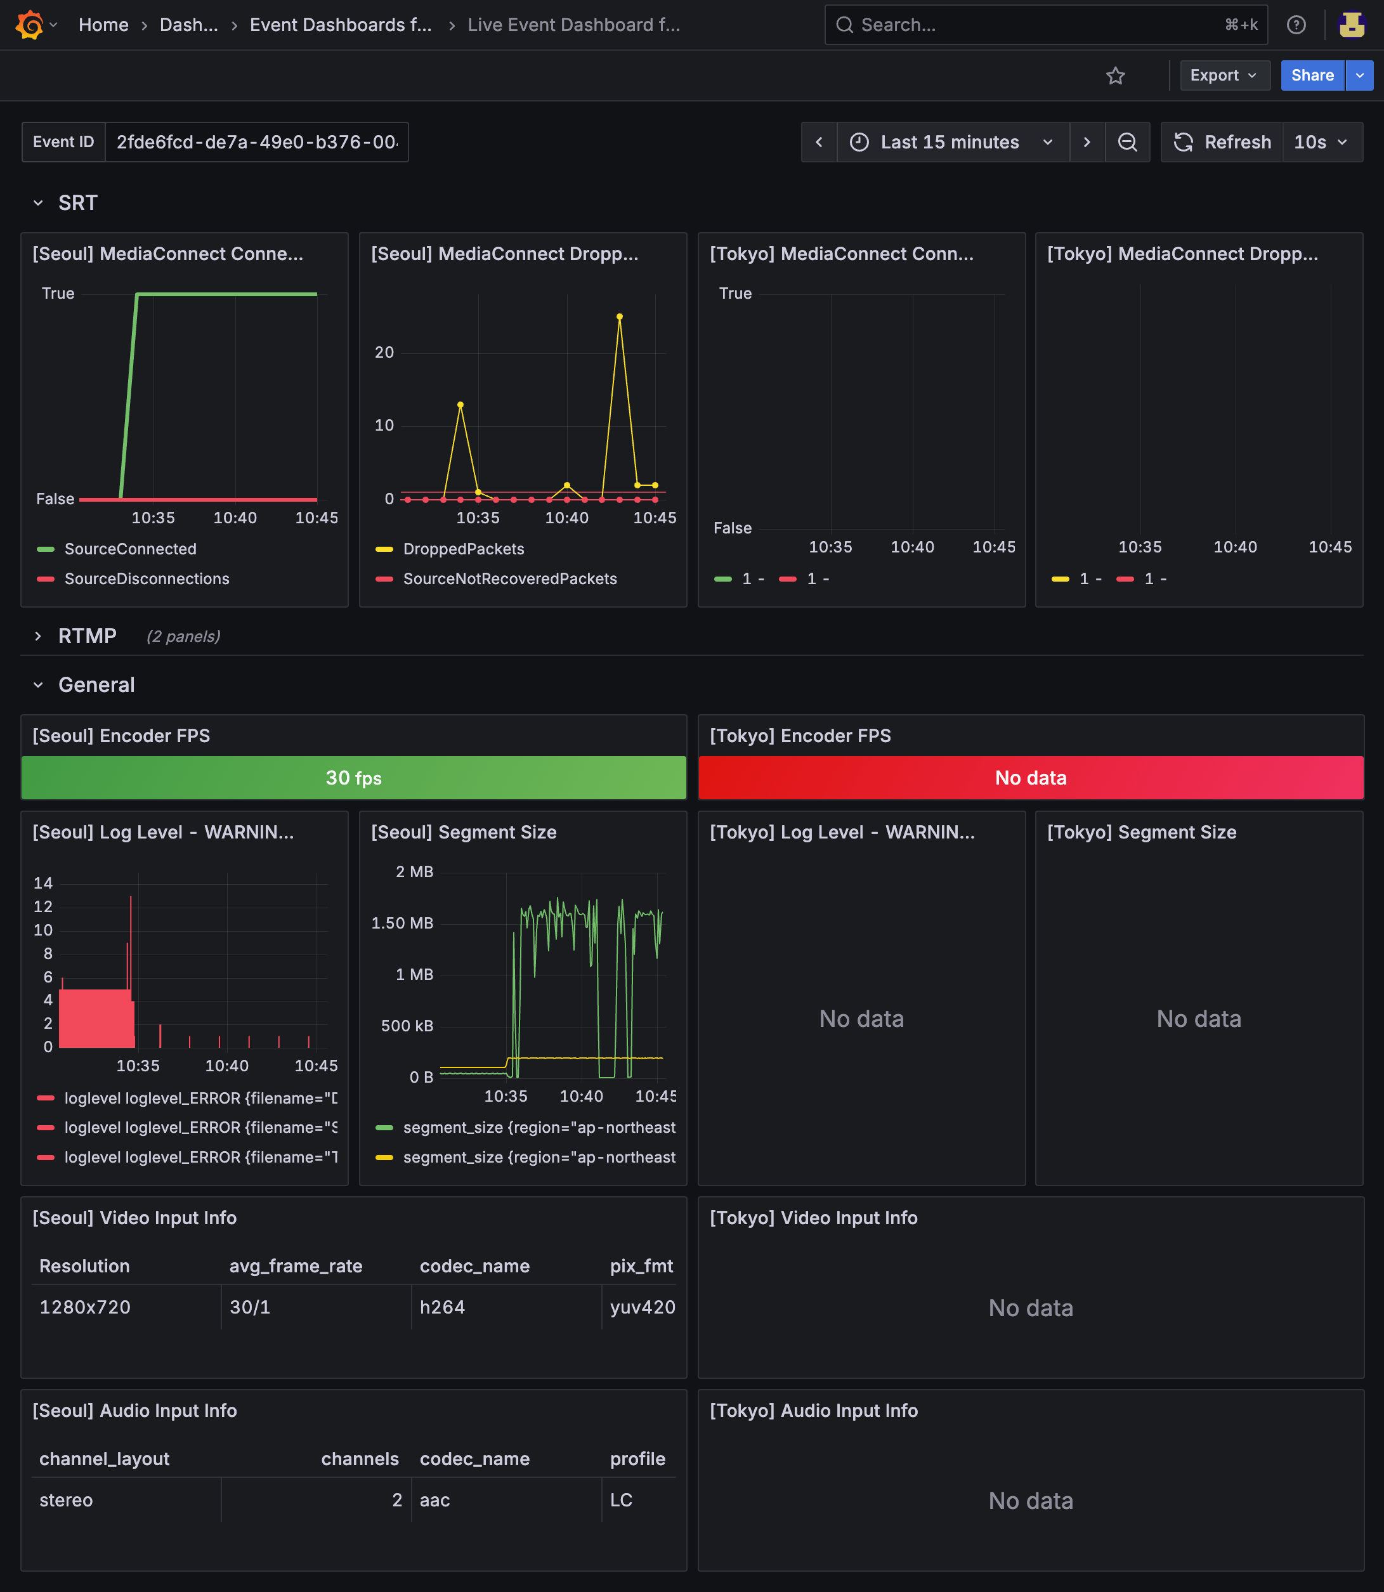Screen dimensions: 1384x1592
Task: Open the user profile avatar
Action: 1352,25
